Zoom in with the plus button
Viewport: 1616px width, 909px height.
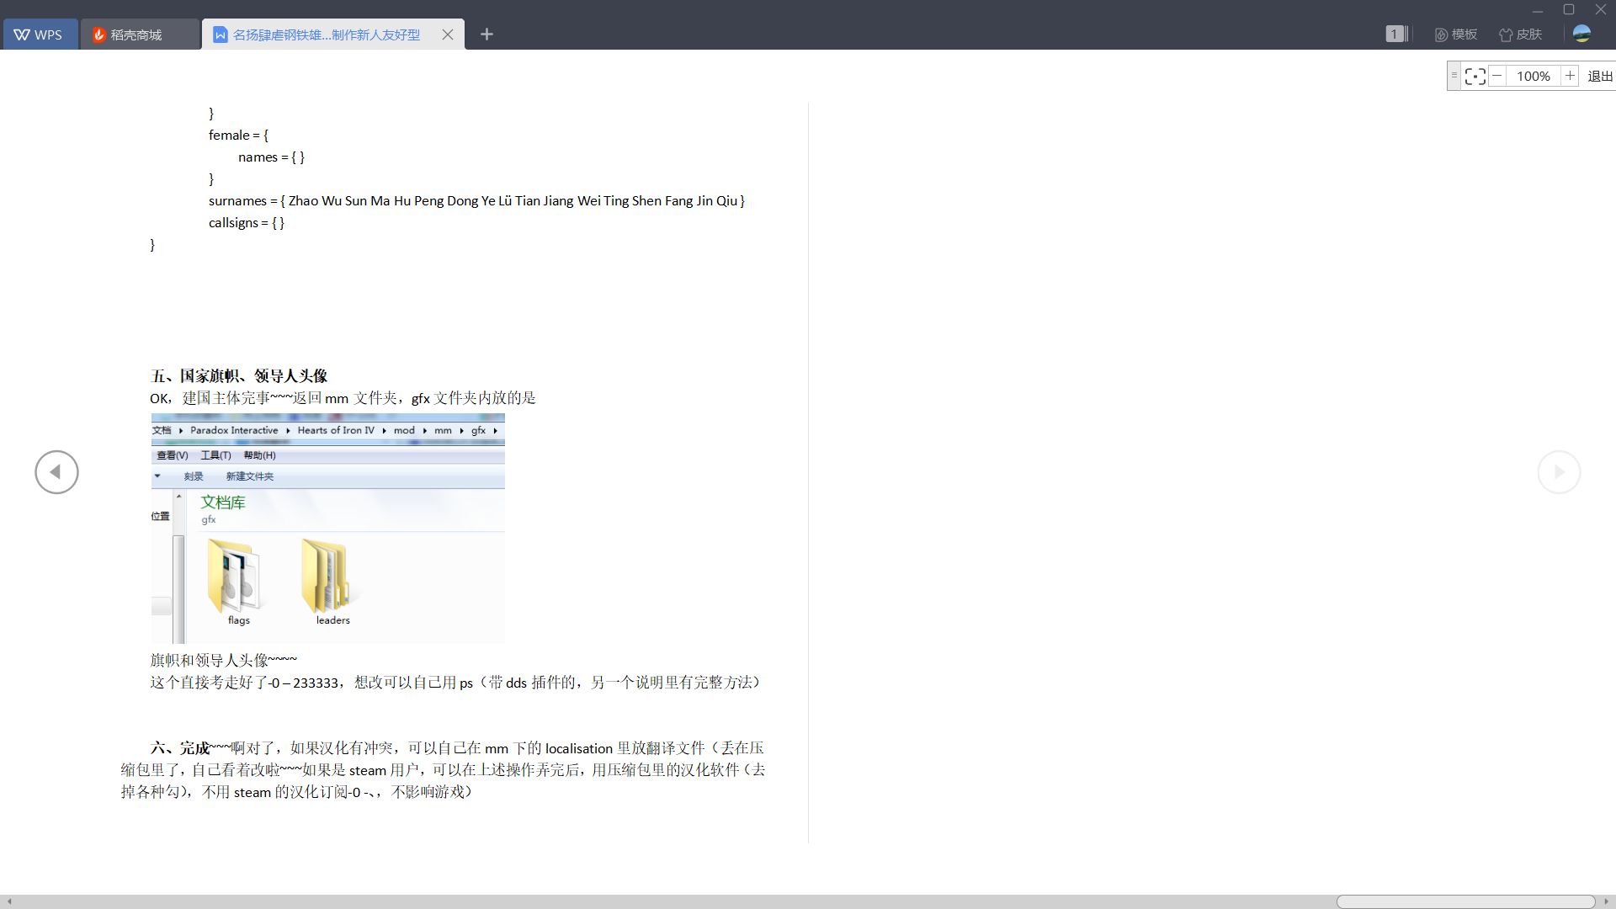(1570, 76)
